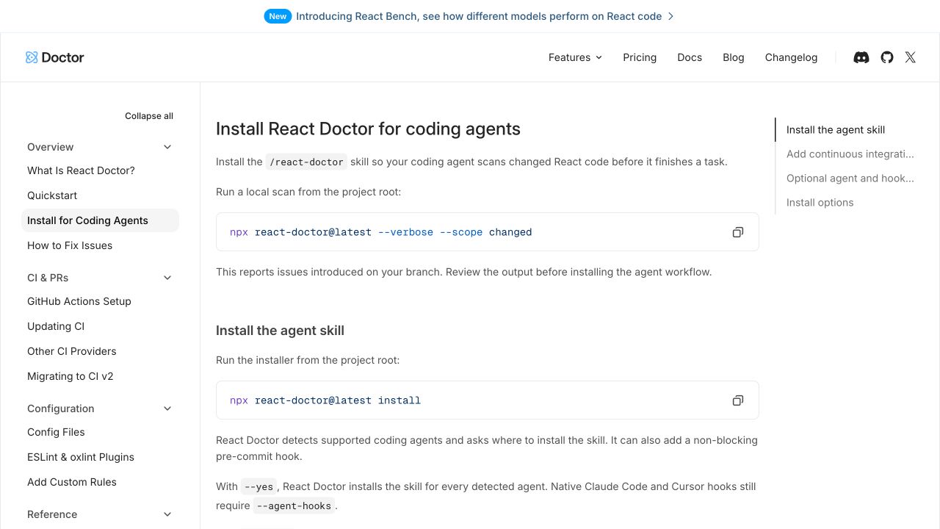This screenshot has width=940, height=529.
Task: Click the Configuration section label
Action: 61,409
